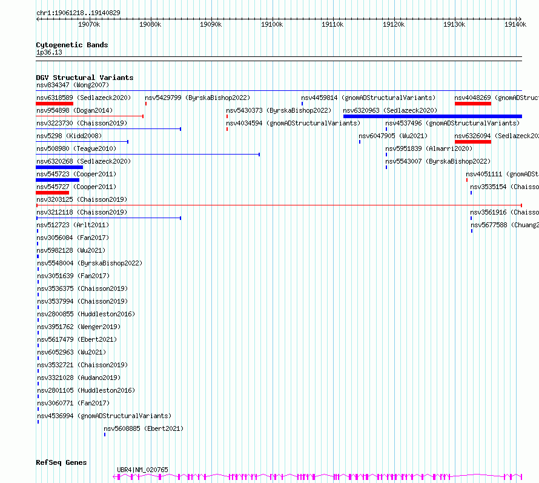Image resolution: width=539 pixels, height=483 pixels.
Task: Open nsv3536375 (Chaisson2019) label
Action: [82, 288]
